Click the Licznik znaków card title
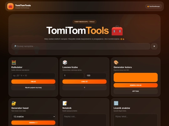Image resolution: width=169 pixels, height=126 pixels. tap(122, 108)
